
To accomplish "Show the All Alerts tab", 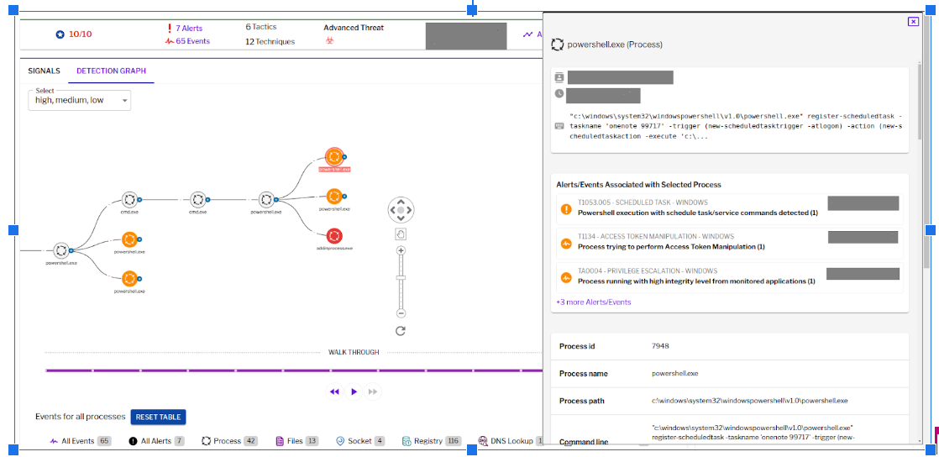I will tap(156, 441).
